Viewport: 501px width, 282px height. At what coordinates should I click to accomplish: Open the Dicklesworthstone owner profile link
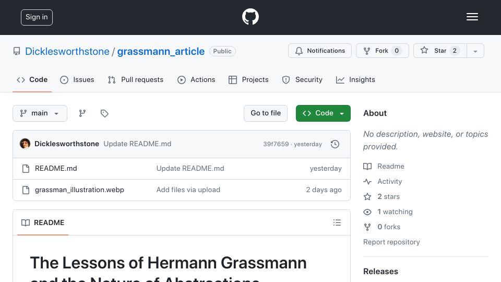[x=67, y=51]
